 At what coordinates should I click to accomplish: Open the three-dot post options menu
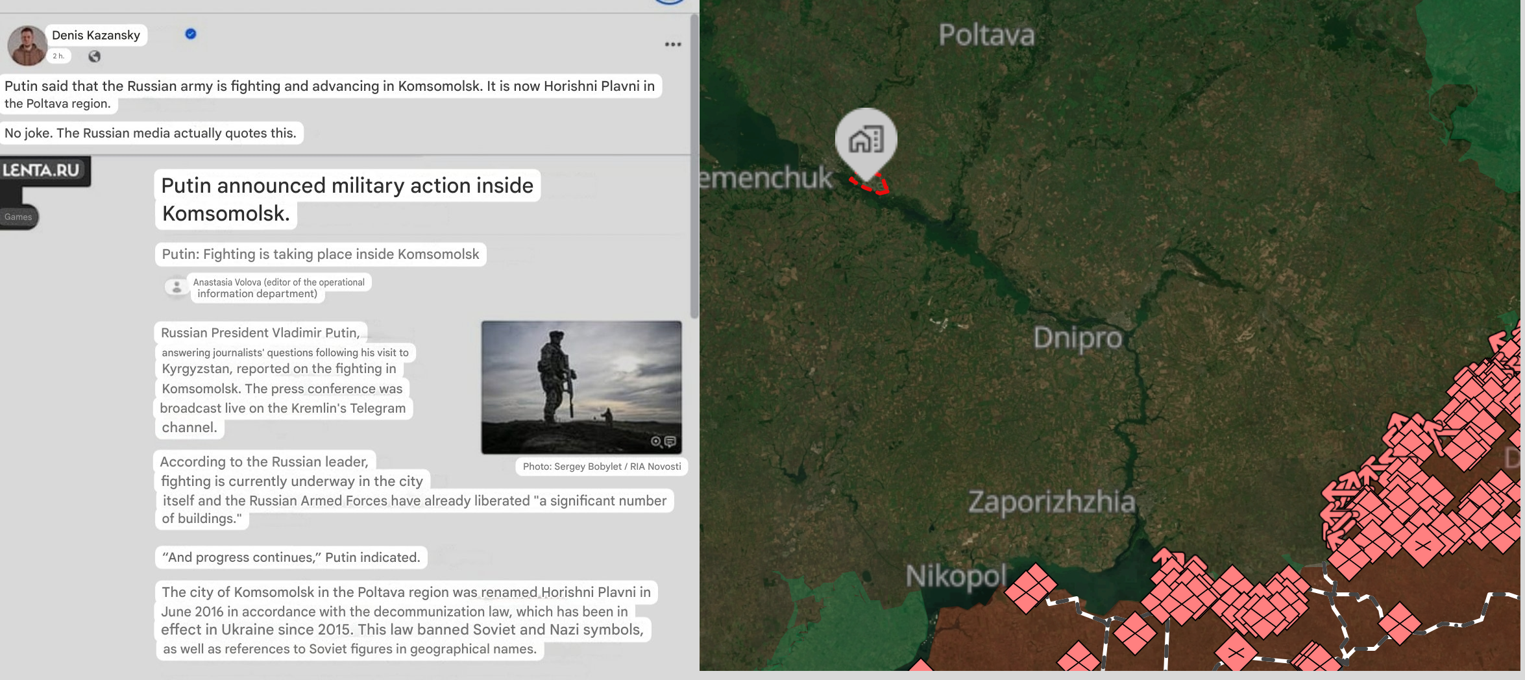click(x=673, y=44)
